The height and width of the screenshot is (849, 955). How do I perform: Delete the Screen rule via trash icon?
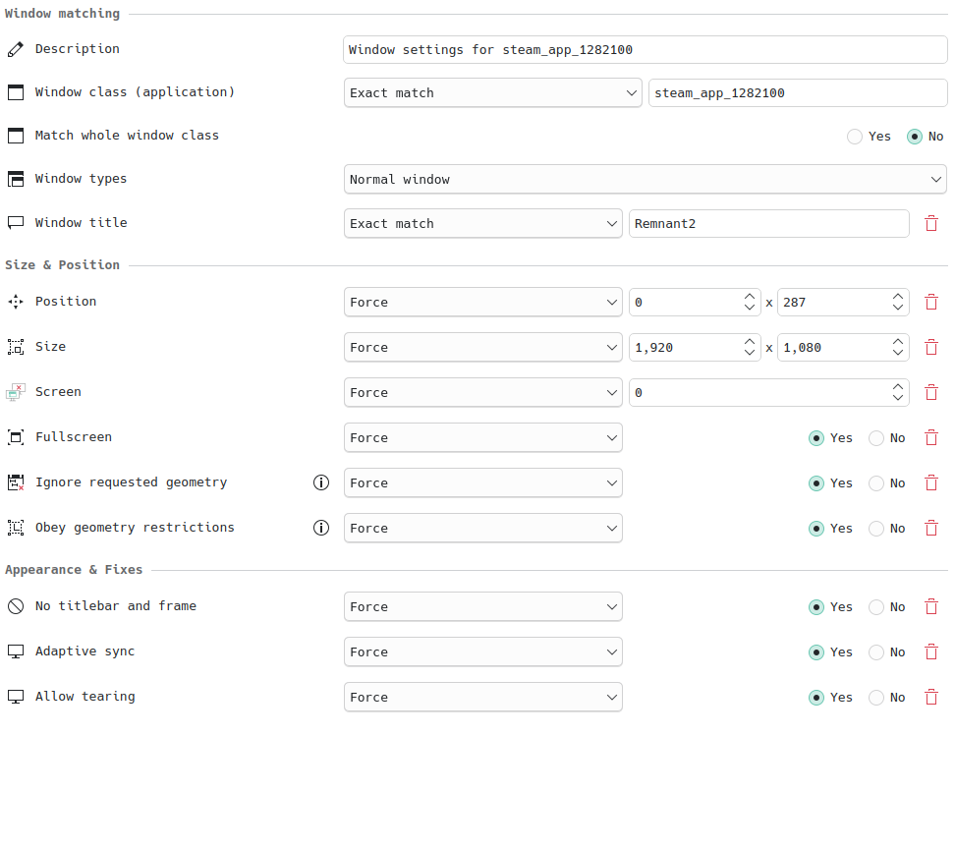931,393
